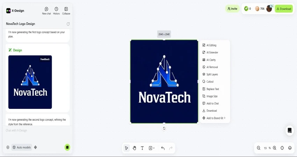Click the green Download button at top
297x157 pixels.
pos(284,9)
